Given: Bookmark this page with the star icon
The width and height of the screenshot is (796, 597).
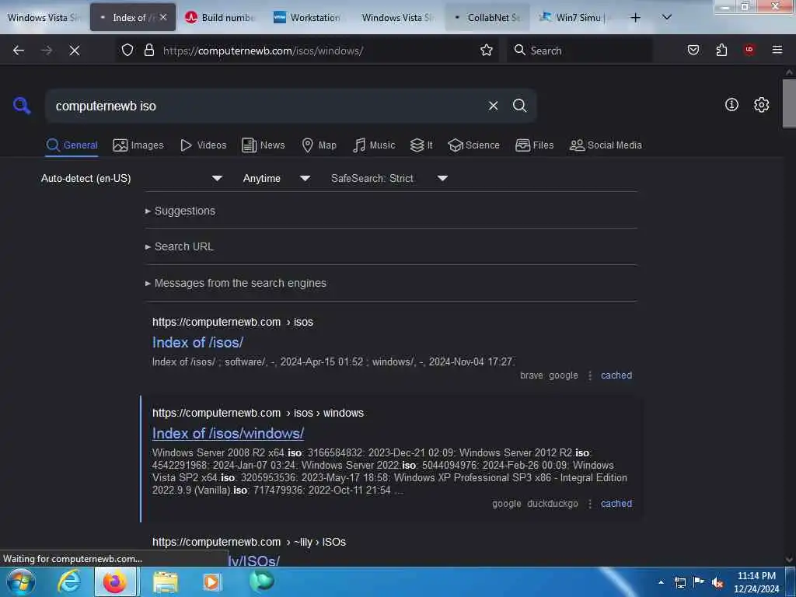Looking at the screenshot, I should coord(487,51).
